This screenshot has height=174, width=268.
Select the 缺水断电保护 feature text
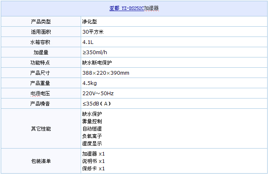click(x=97, y=62)
